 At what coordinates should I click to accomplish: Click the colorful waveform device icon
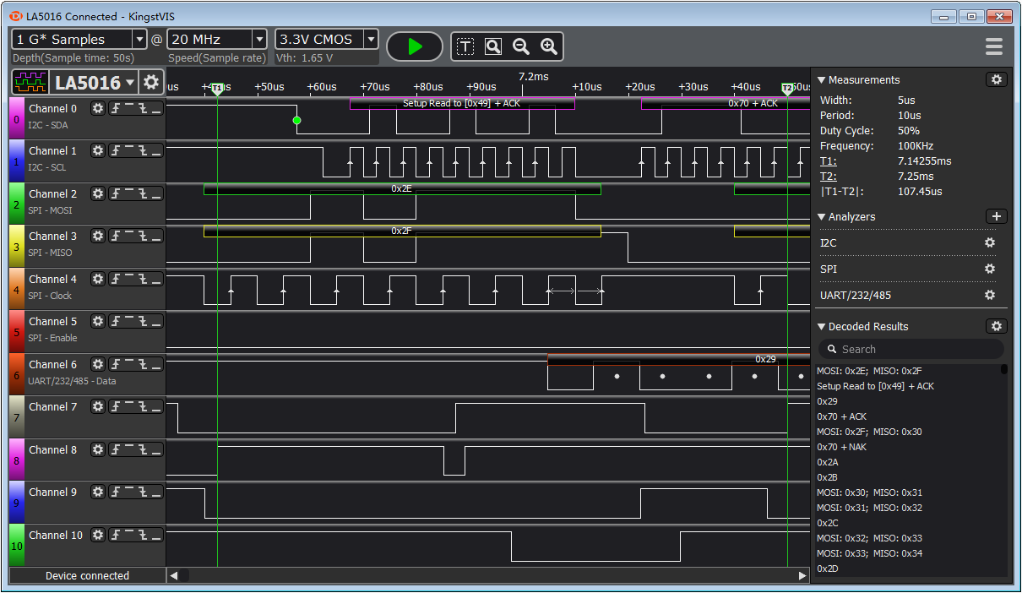click(x=30, y=82)
